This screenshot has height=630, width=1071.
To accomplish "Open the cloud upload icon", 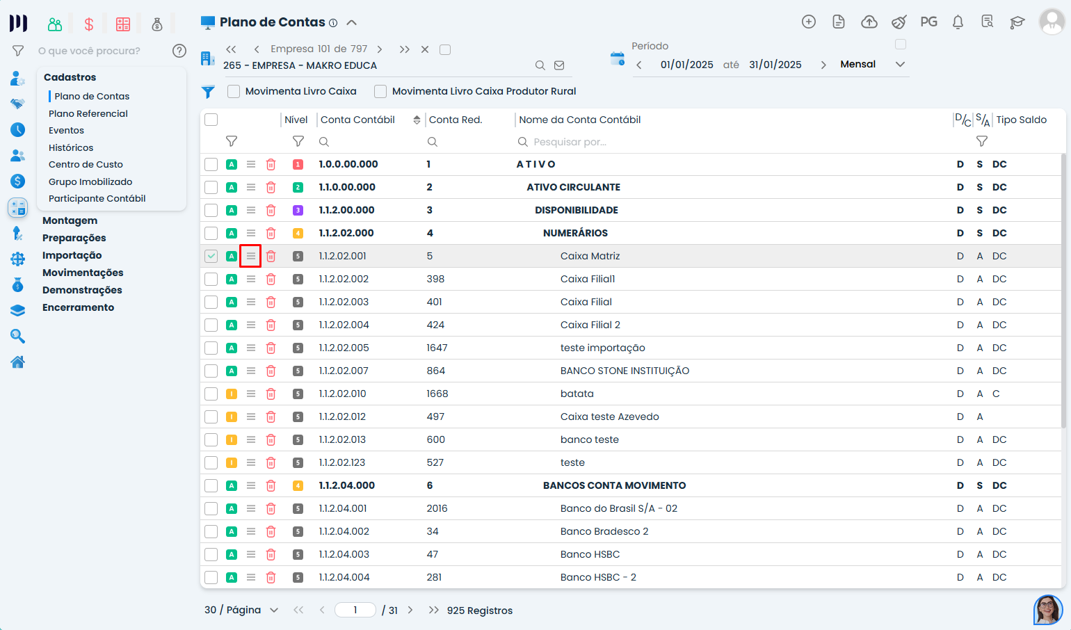I will pos(869,22).
